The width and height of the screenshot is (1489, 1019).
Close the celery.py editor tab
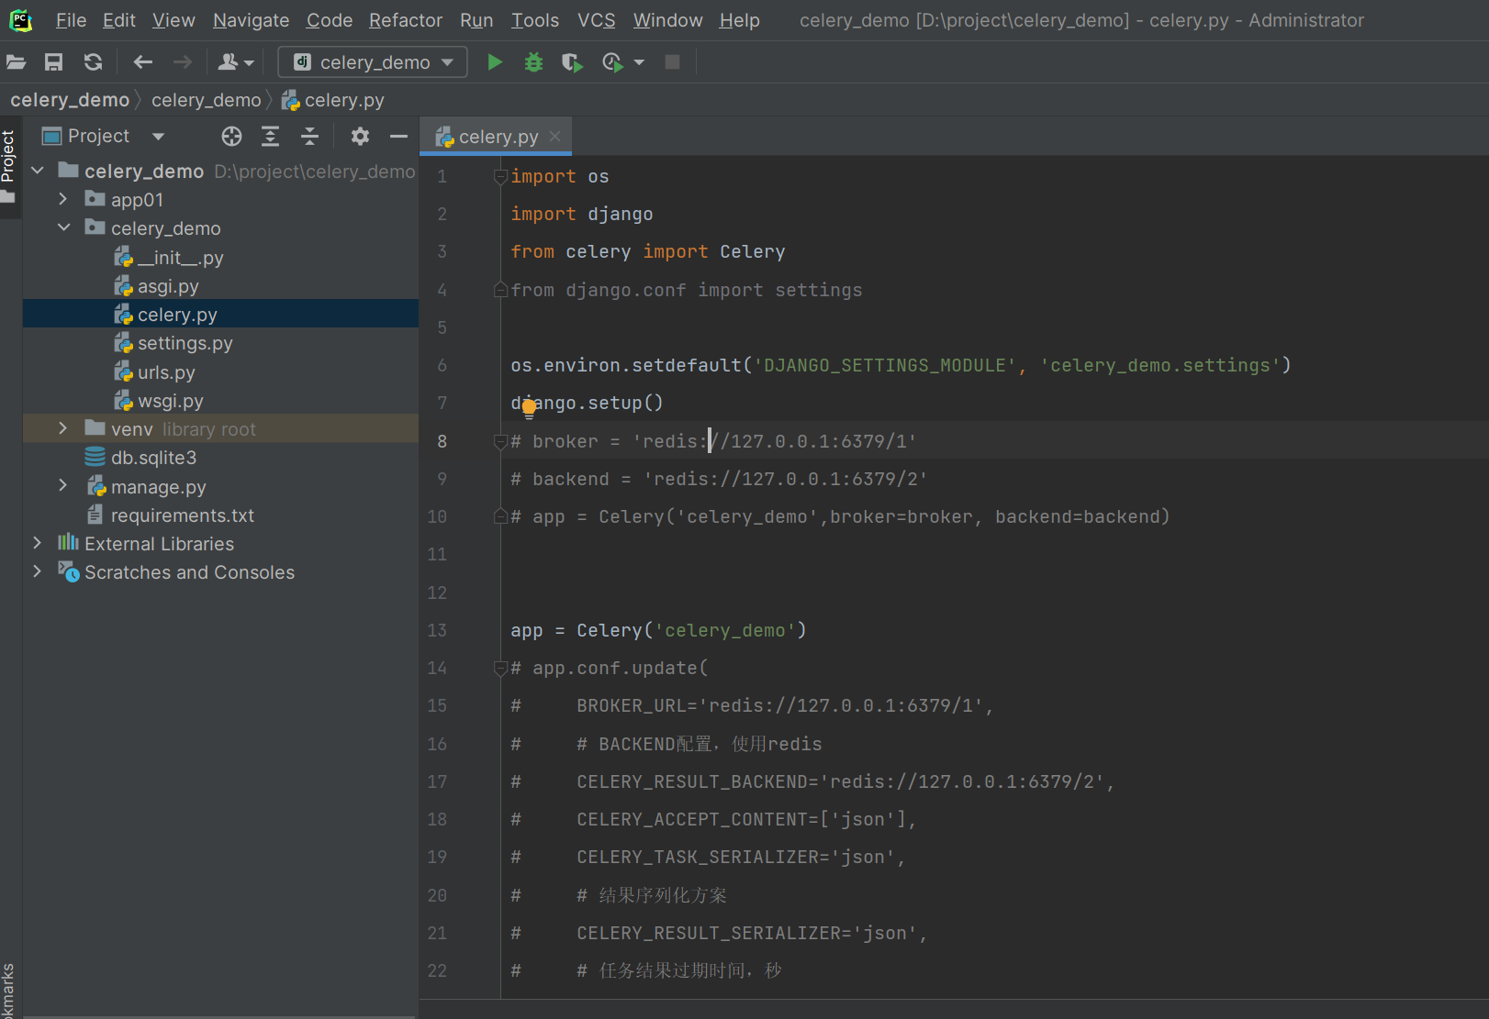[x=554, y=137]
